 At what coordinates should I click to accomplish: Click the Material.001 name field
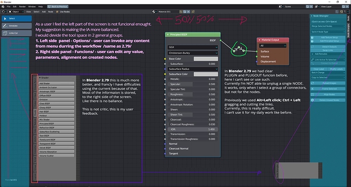pos(168,12)
